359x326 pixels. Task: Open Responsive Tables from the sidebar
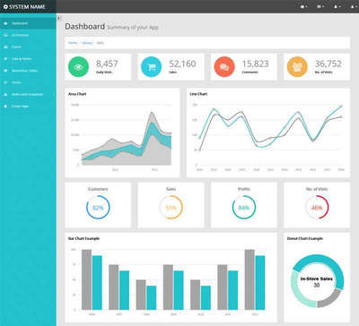[x=28, y=71]
